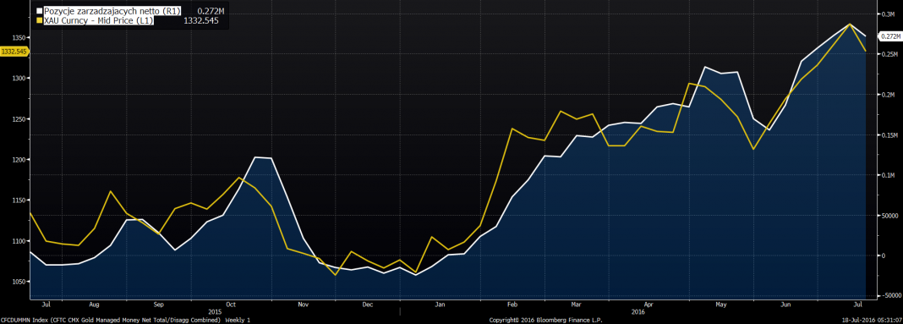The height and width of the screenshot is (324, 903).
Task: Click the 50000 label on the right axis
Action: 889,215
